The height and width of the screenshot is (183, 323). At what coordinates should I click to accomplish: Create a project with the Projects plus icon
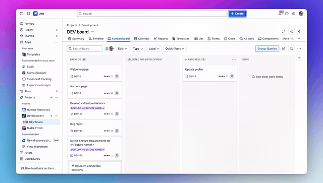[x=51, y=97]
